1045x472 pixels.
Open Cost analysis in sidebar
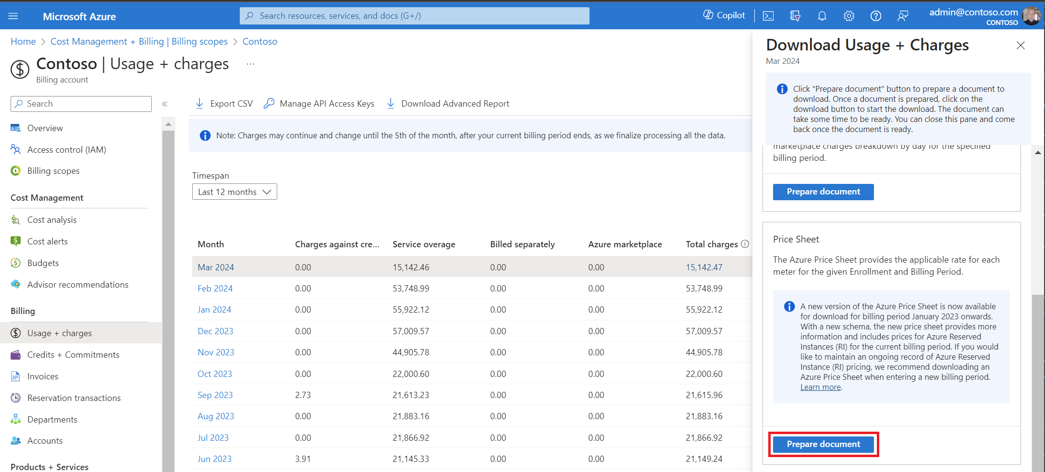(52, 220)
